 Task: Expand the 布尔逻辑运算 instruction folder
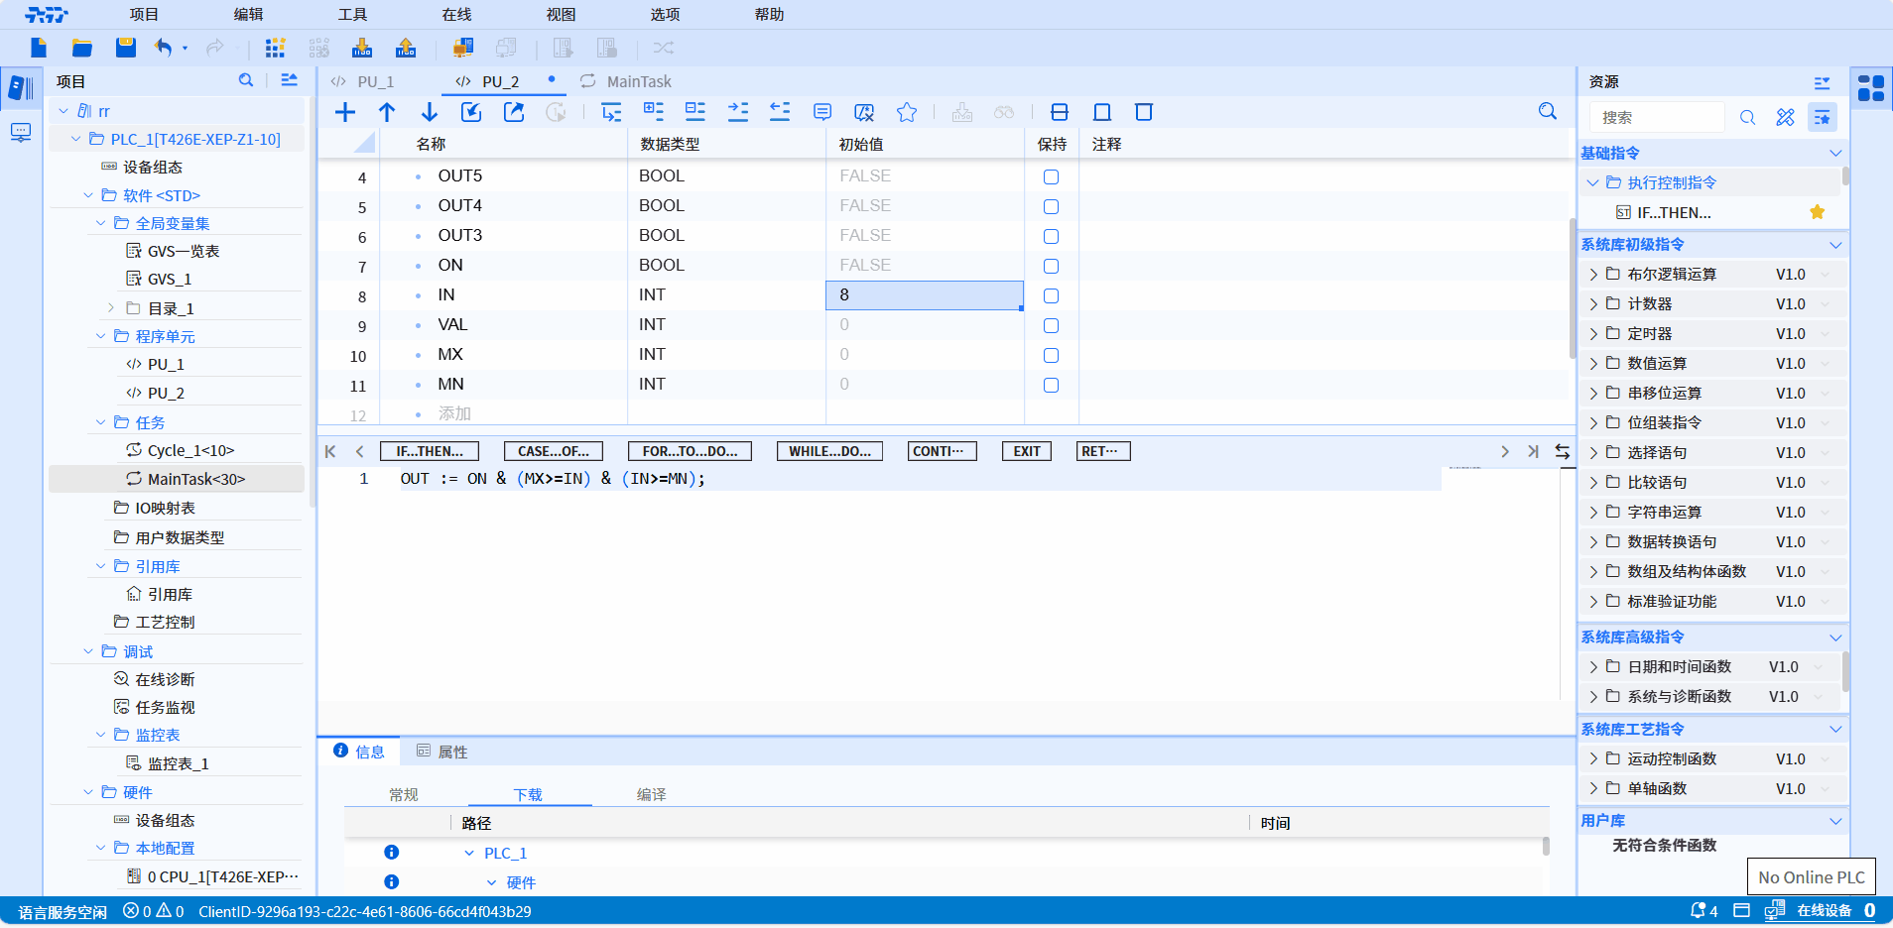1593,275
